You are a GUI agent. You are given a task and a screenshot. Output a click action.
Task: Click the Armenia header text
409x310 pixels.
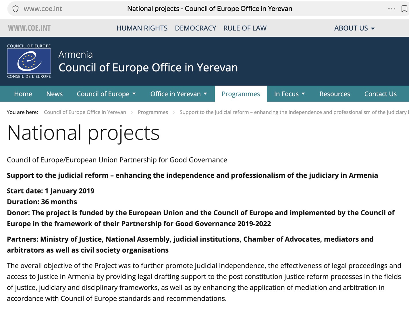(x=76, y=54)
